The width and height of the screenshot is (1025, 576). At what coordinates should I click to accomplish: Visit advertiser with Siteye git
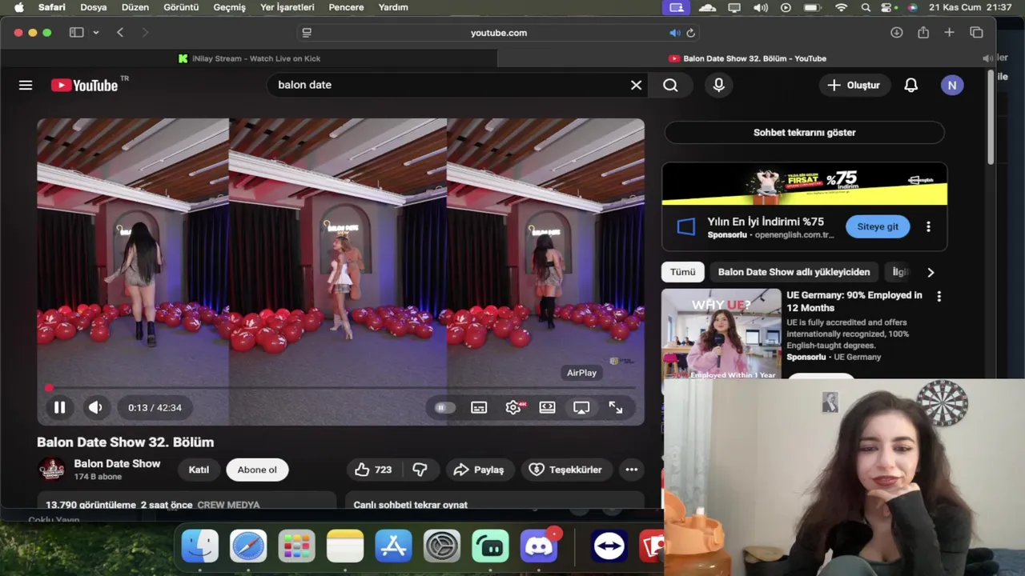click(878, 226)
